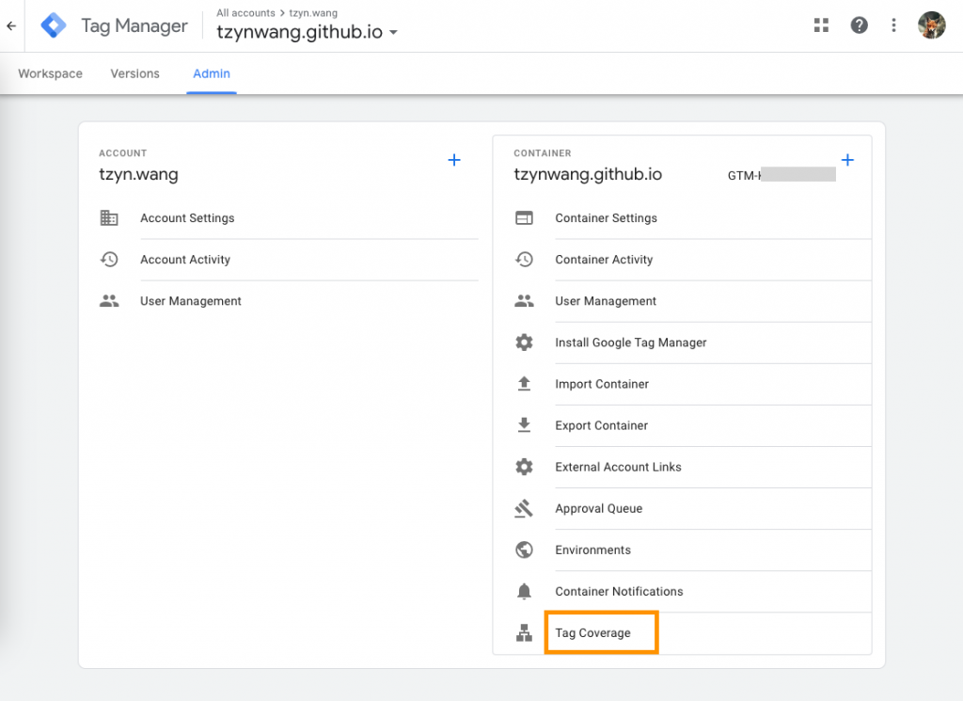Click the Container Notifications bell icon
Viewport: 963px width, 701px height.
(524, 591)
